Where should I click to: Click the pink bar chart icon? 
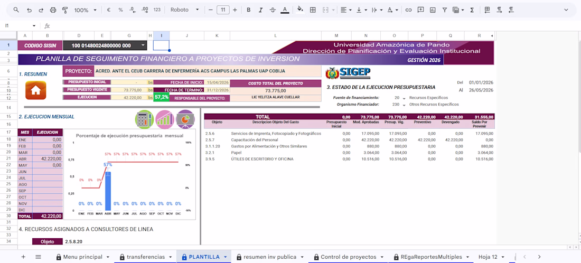tap(165, 119)
